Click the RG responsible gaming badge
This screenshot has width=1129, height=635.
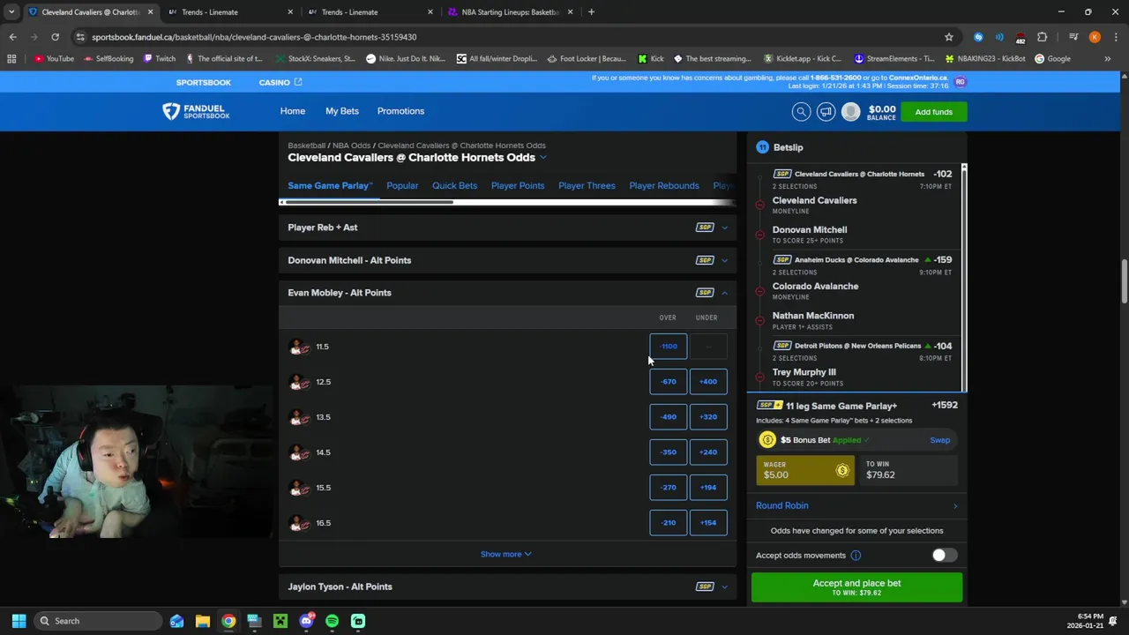960,82
